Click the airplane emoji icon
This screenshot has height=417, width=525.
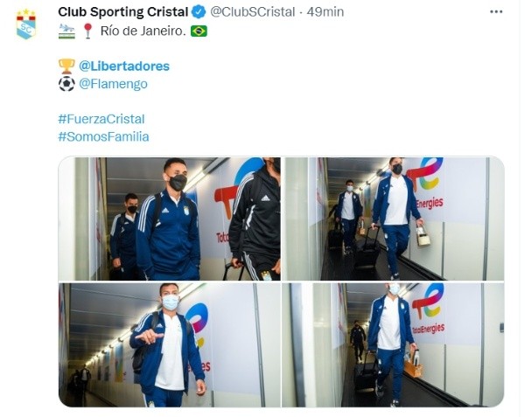66,31
